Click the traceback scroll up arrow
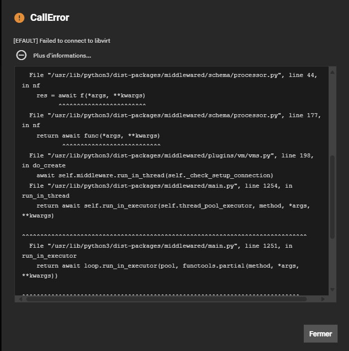 tap(333, 72)
